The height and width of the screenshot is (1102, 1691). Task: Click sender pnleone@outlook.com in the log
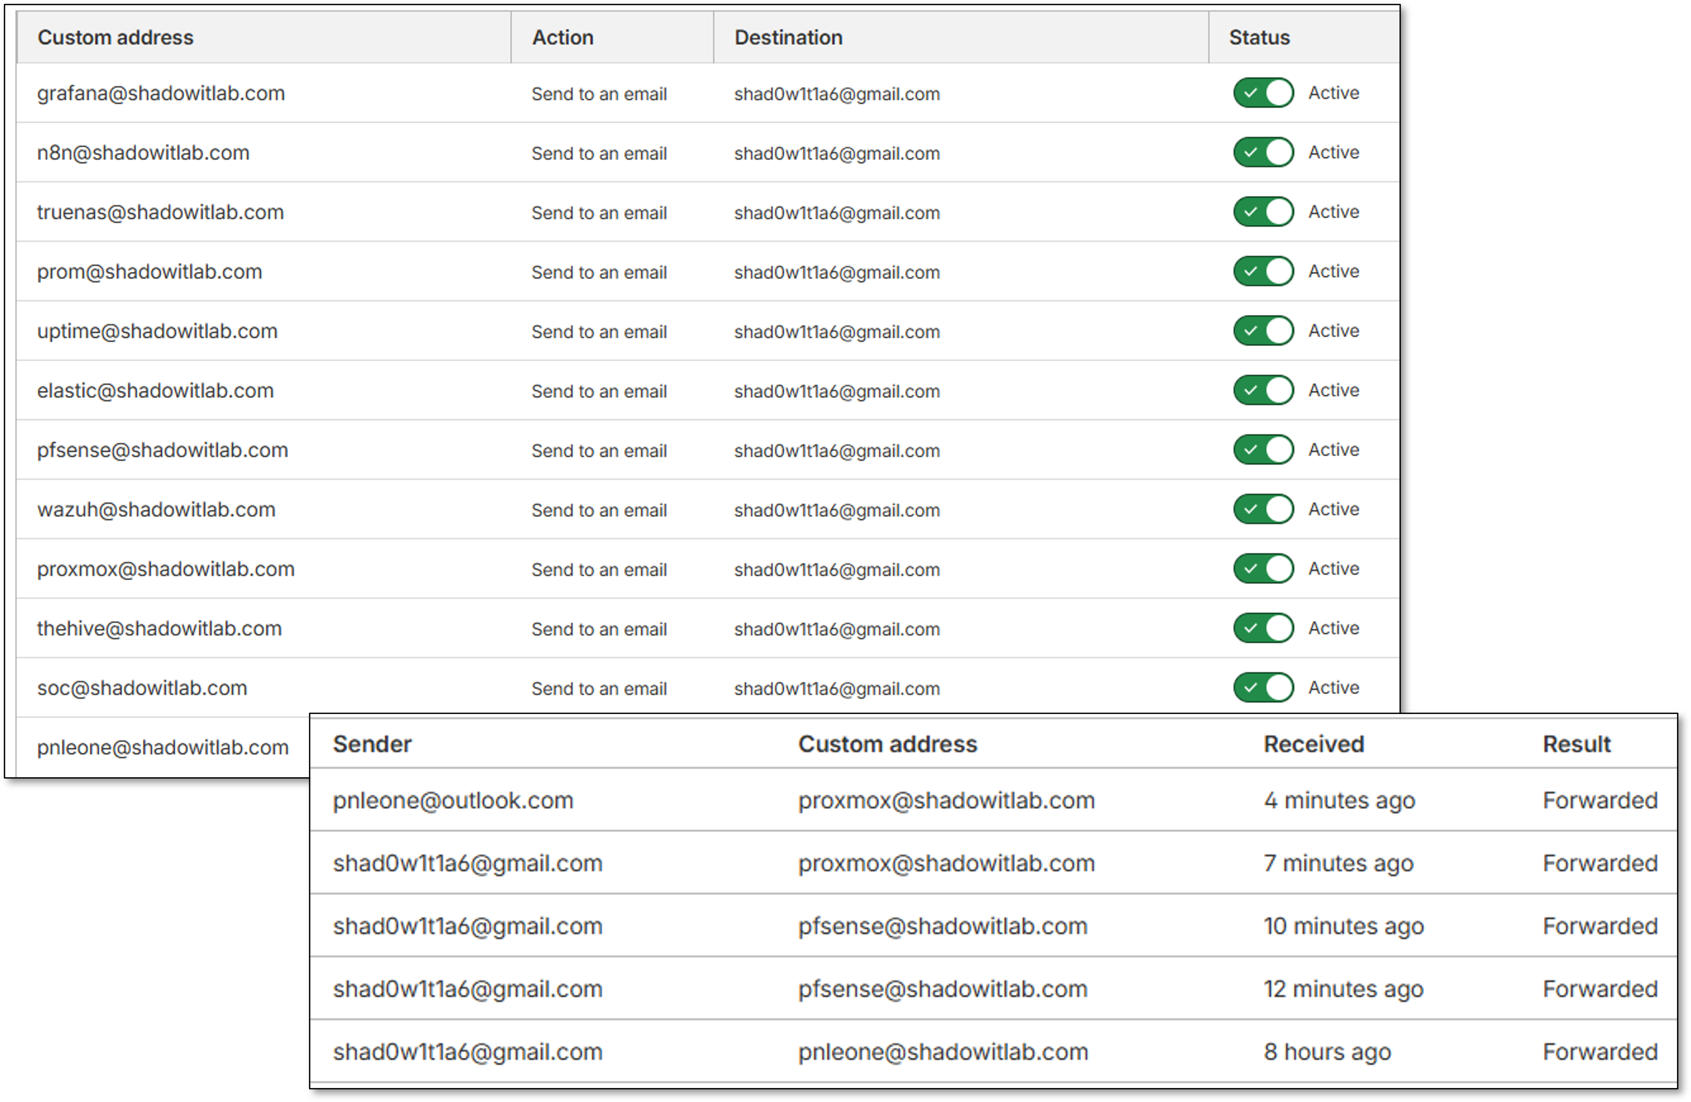pos(453,800)
